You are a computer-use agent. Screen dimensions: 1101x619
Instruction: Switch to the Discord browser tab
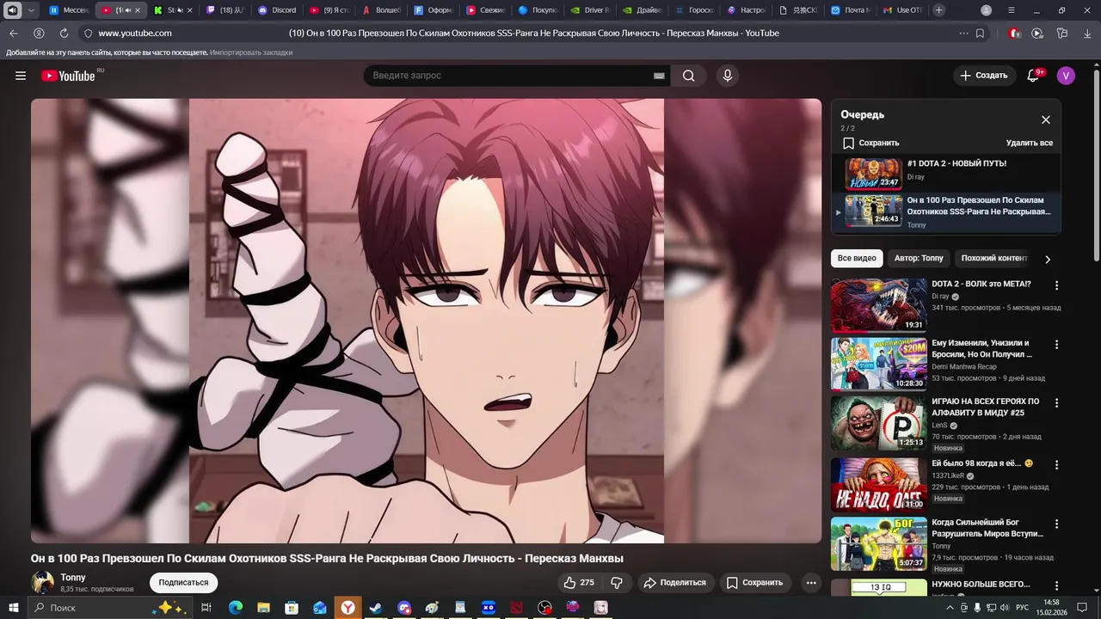(278, 10)
